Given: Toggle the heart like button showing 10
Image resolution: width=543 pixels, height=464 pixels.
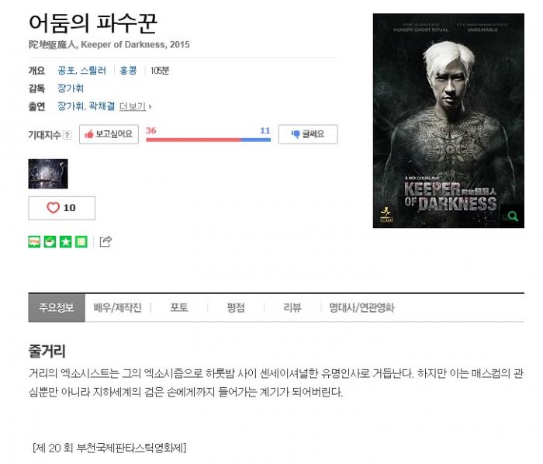Looking at the screenshot, I should (x=61, y=208).
